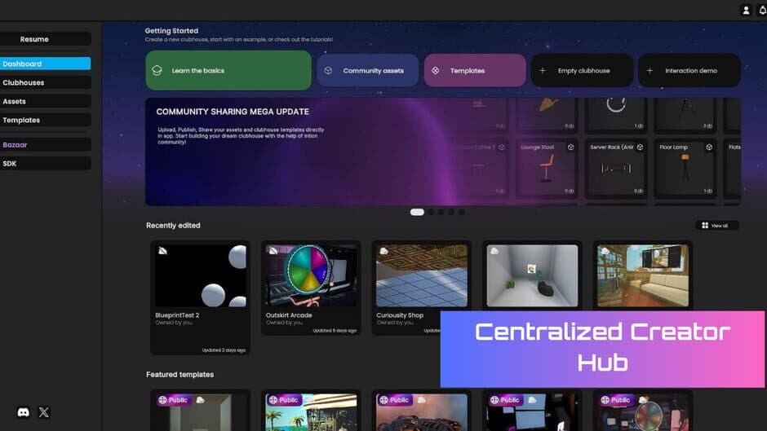Click View all for recently edited
The image size is (767, 431).
716,226
